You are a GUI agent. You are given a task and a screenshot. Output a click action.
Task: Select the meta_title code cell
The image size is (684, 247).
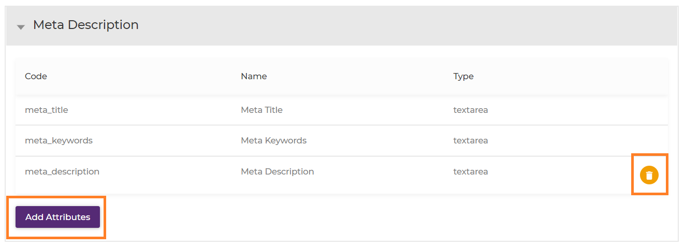tap(47, 110)
